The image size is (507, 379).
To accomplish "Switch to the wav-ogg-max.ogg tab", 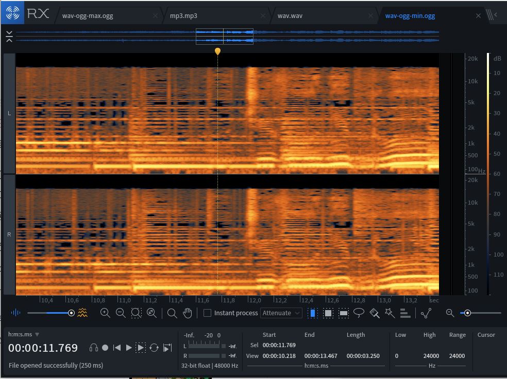I will pyautogui.click(x=88, y=15).
